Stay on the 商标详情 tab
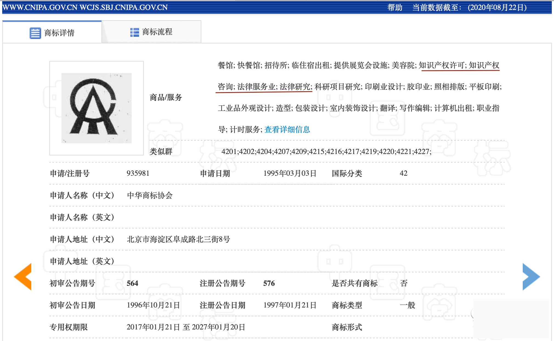 (59, 32)
